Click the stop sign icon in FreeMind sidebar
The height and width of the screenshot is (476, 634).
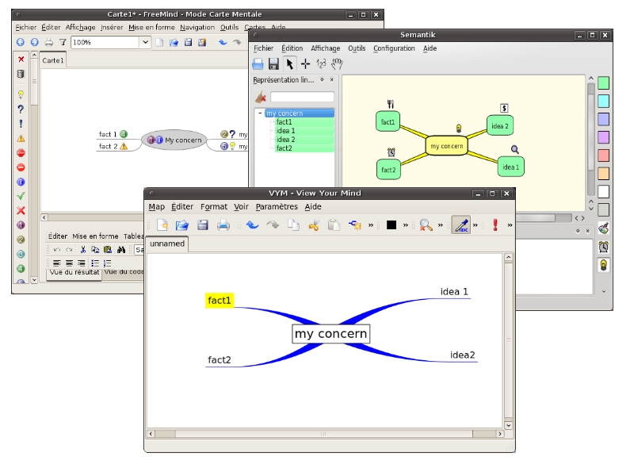[21, 153]
